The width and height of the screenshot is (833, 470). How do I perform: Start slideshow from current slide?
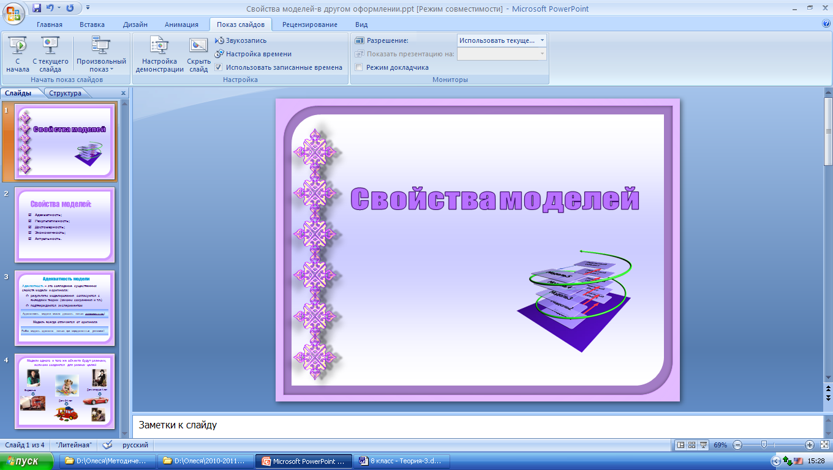click(x=50, y=54)
